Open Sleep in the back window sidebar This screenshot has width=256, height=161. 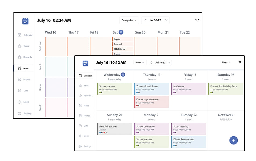[x=23, y=102]
